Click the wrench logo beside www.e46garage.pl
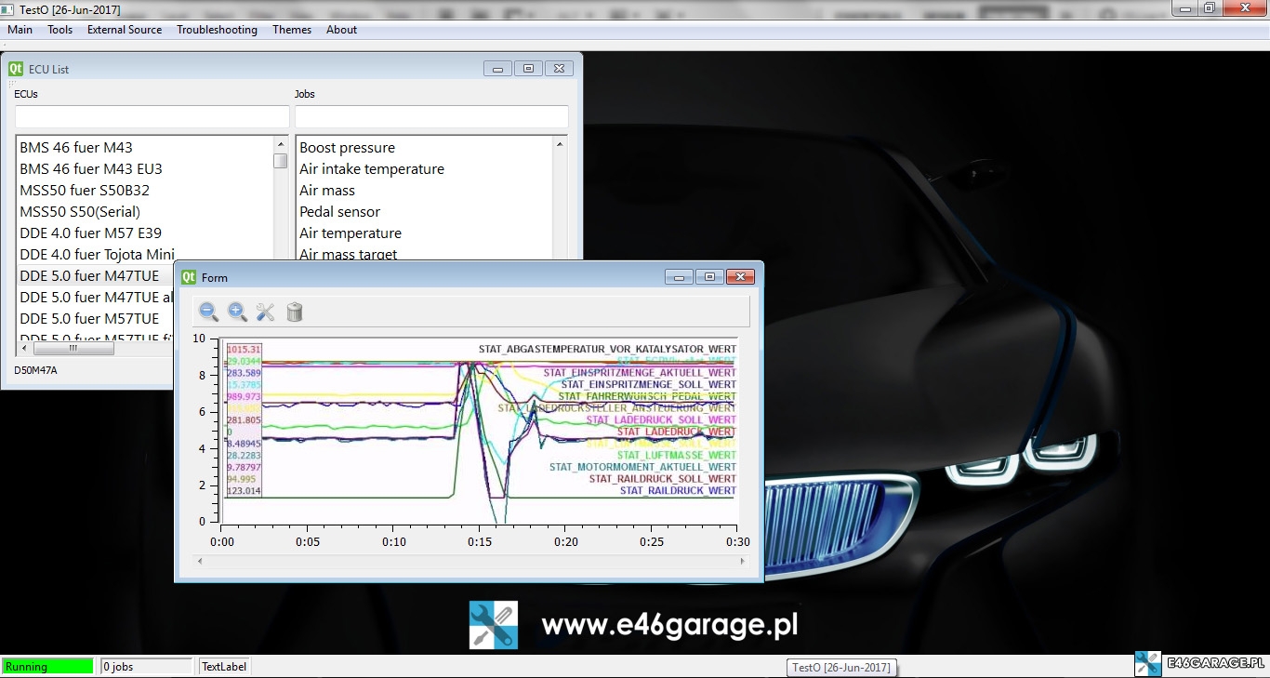The height and width of the screenshot is (678, 1270). coord(493,625)
